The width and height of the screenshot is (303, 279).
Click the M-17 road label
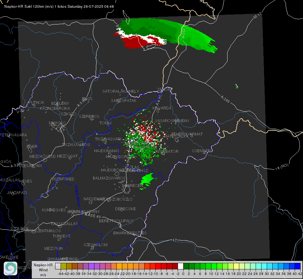[x=257, y=15]
